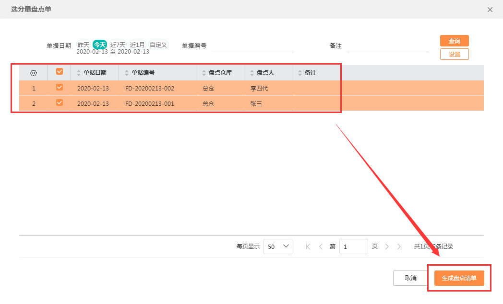The image size is (503, 304).
Task: Click the page number input box
Action: coord(353,247)
